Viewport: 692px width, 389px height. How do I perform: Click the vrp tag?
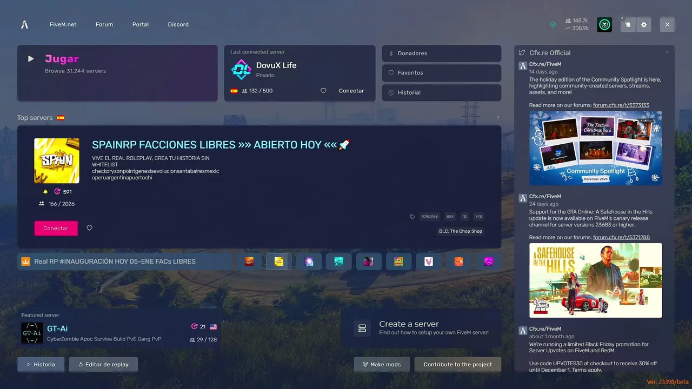click(x=478, y=216)
